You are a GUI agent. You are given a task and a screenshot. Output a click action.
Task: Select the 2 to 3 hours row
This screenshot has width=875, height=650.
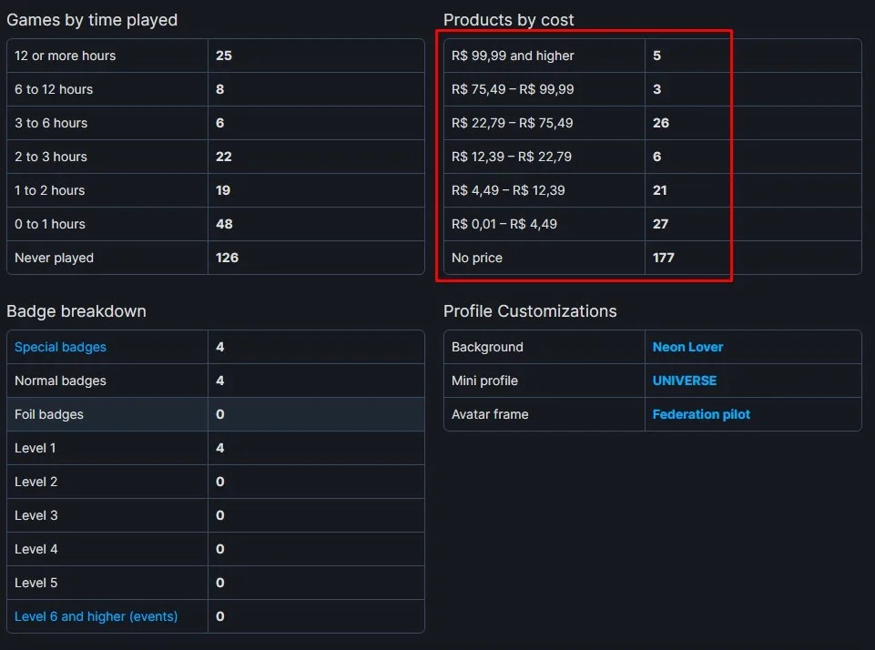tap(216, 157)
